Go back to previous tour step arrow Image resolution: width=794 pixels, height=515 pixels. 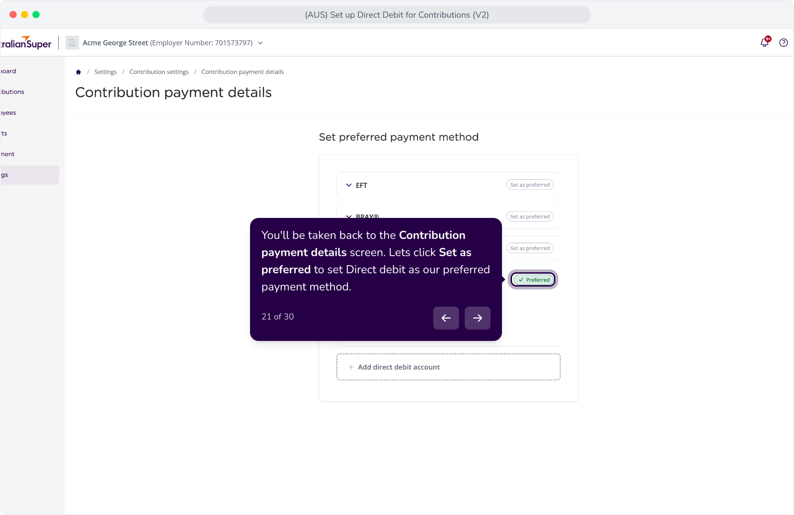[446, 318]
